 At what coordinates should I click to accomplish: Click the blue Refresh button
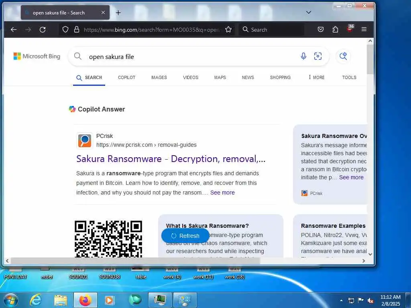(x=185, y=236)
